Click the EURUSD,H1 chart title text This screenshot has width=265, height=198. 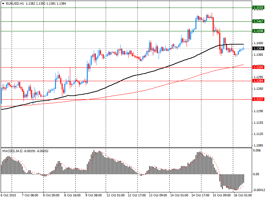point(15,4)
